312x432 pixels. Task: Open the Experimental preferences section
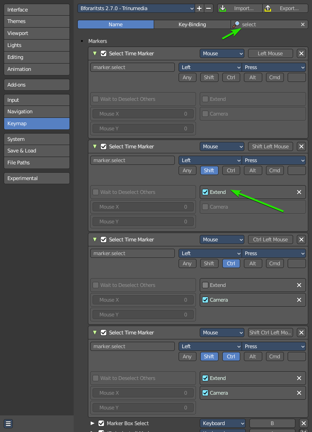pos(37,178)
